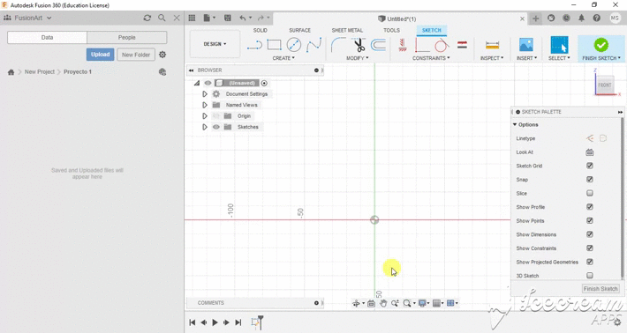Screen dimensions: 627x333
Task: Toggle Show Dimensions checkbox
Action: [x=590, y=234]
